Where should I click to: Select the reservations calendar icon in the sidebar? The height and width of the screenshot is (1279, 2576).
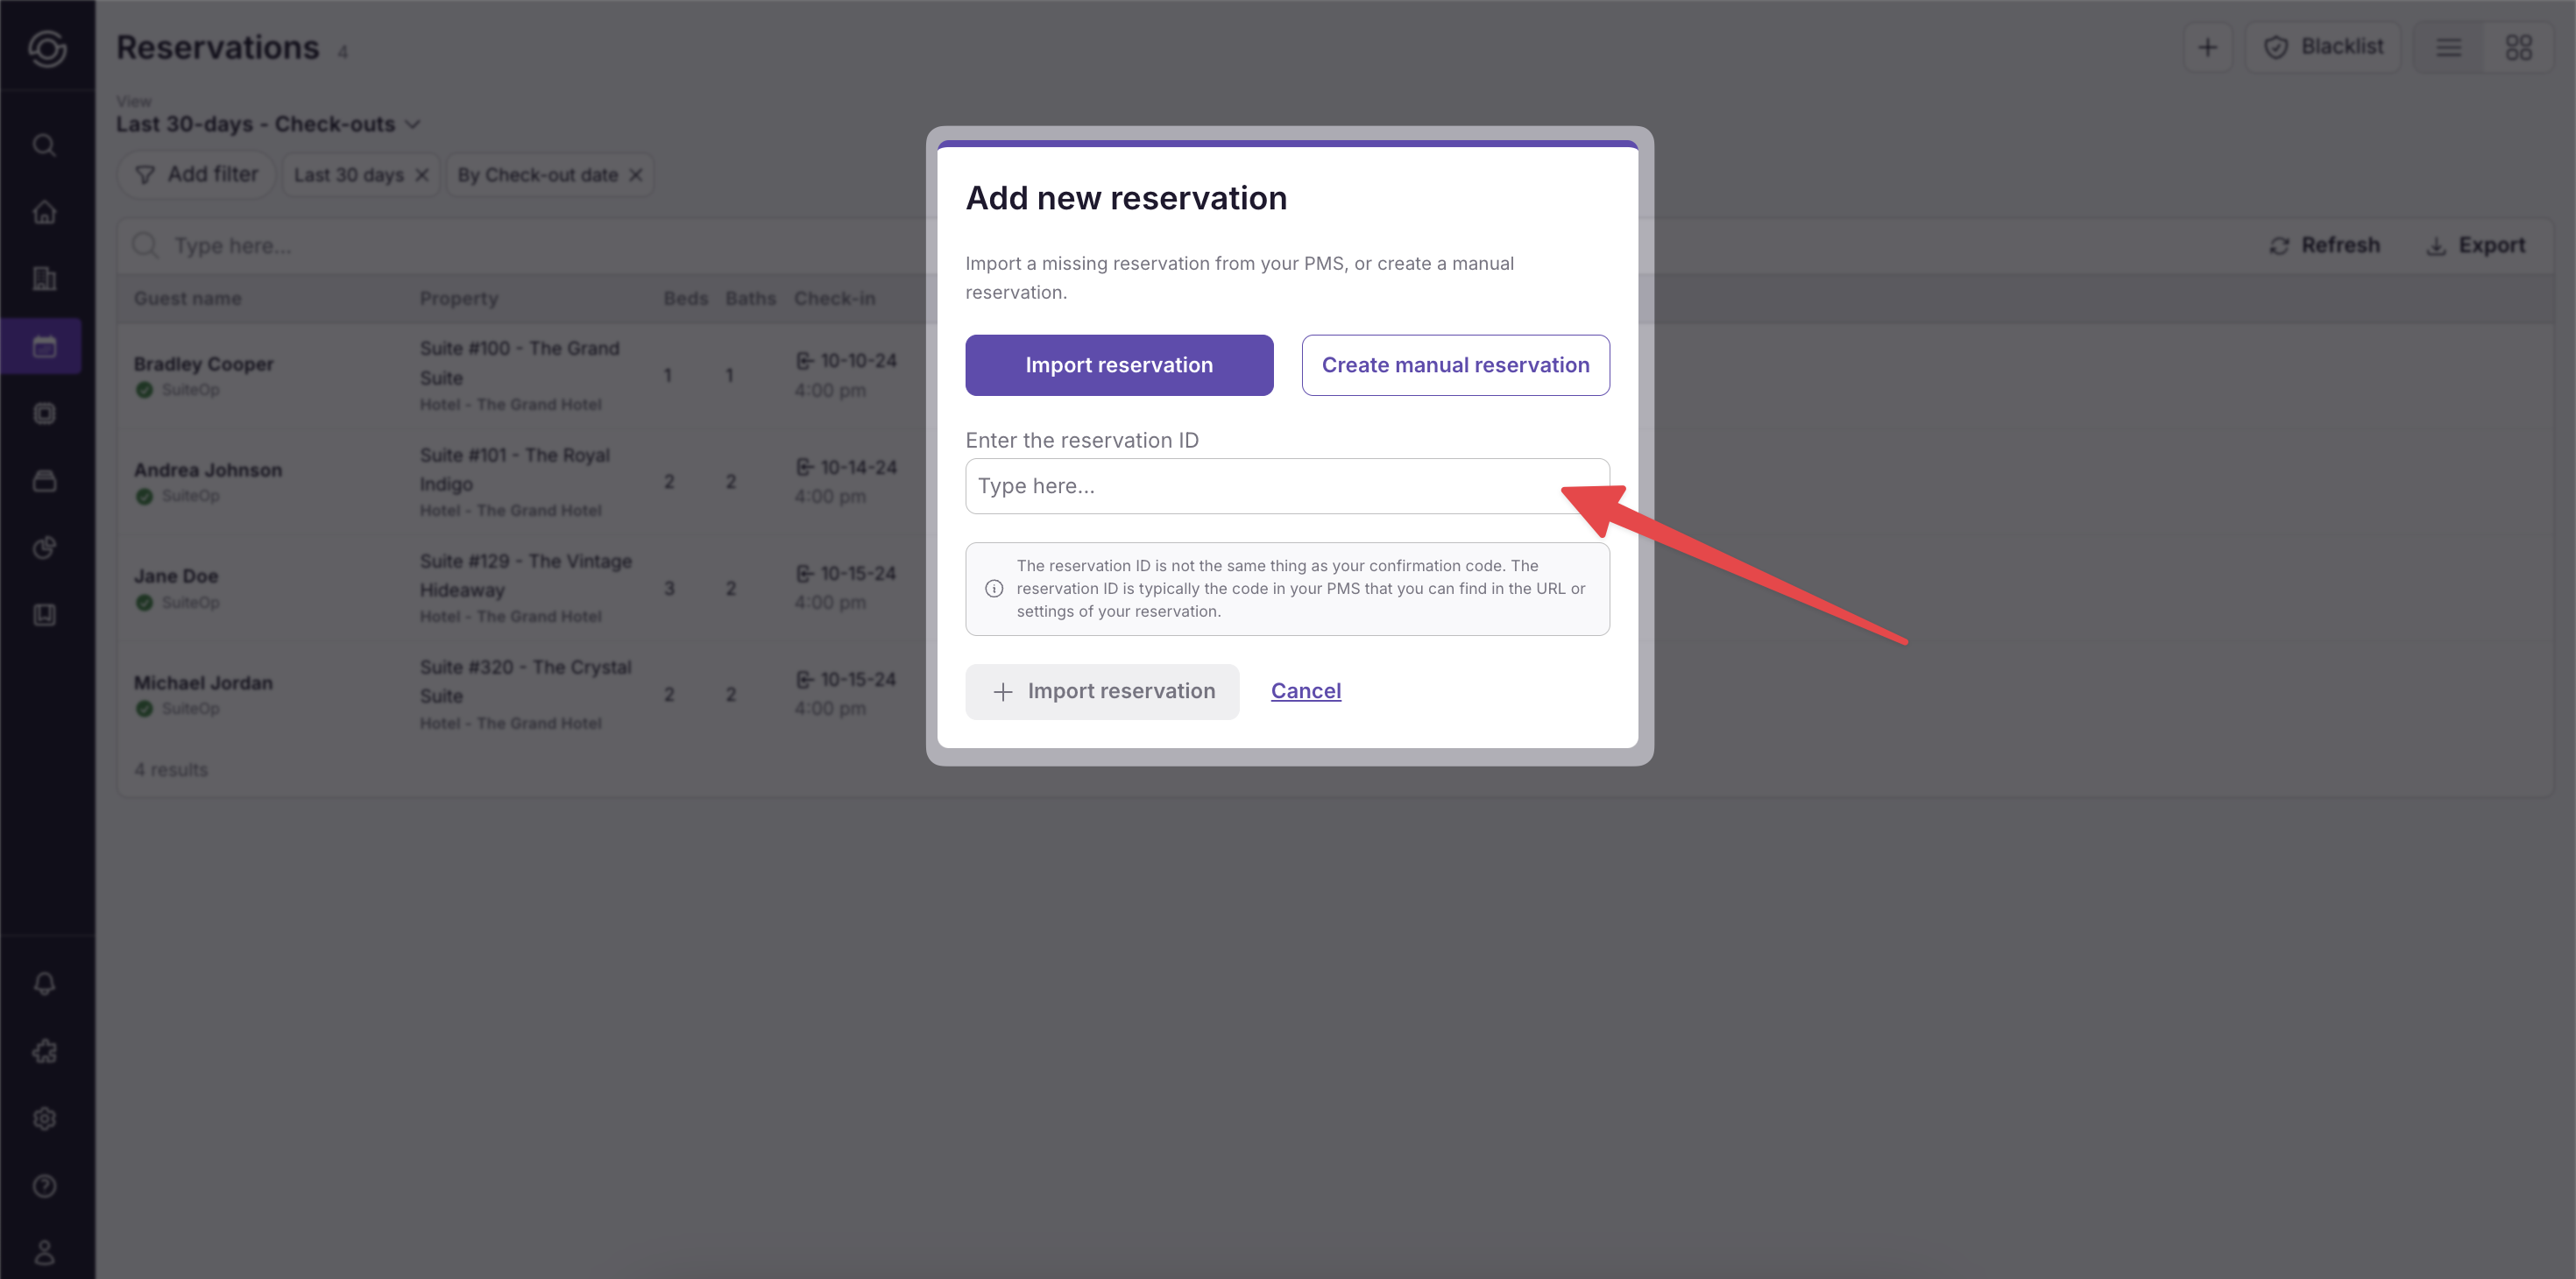point(44,346)
